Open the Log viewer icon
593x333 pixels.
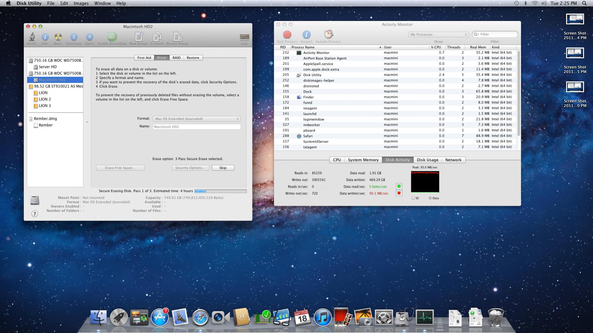pos(244,37)
